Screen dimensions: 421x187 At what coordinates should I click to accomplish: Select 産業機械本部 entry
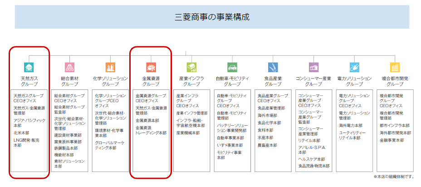(188, 133)
